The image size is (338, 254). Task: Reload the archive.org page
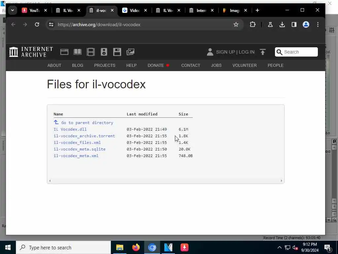click(37, 24)
